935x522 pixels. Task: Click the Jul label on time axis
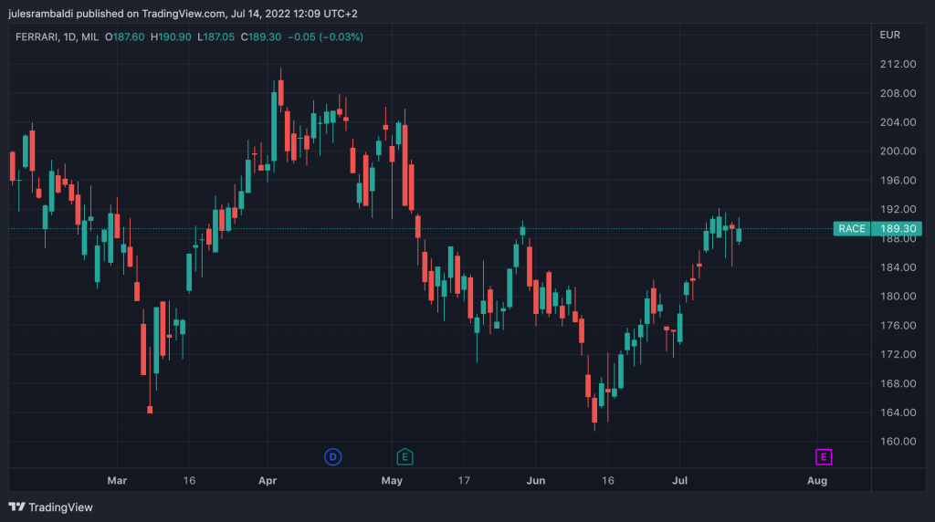[679, 480]
